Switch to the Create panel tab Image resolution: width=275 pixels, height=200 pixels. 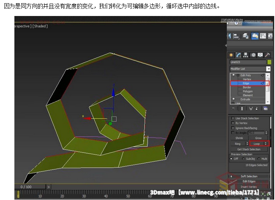click(x=231, y=55)
